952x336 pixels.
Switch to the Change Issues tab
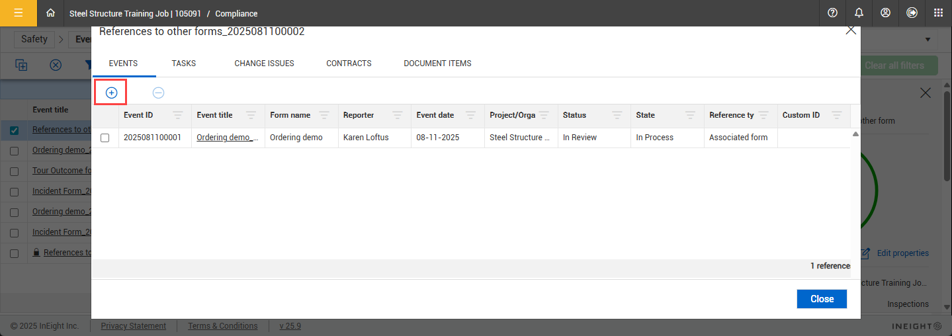click(x=264, y=63)
